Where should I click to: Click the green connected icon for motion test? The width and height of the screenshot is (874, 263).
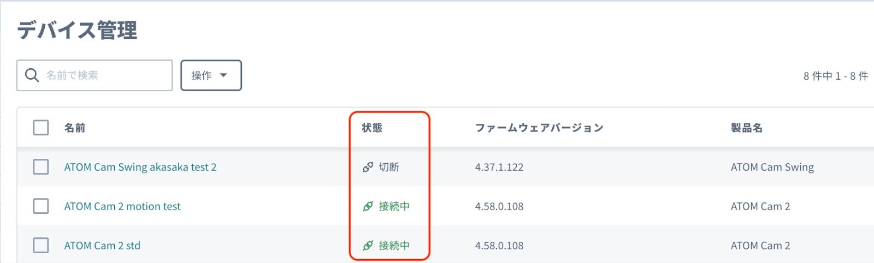(368, 206)
